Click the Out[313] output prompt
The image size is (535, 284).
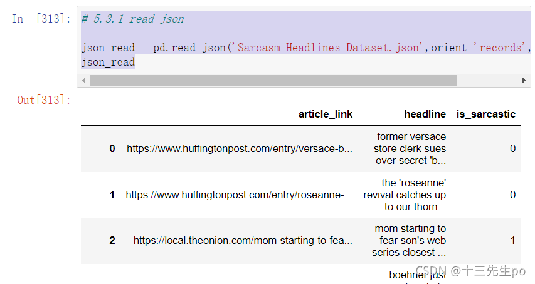click(44, 100)
